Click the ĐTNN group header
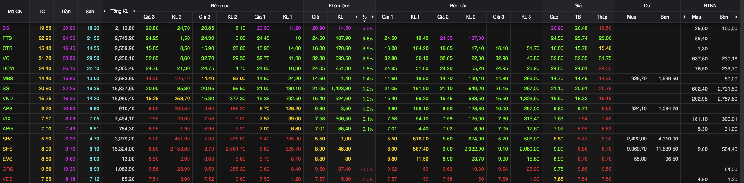Viewport: 744px width, 183px height. point(710,6)
